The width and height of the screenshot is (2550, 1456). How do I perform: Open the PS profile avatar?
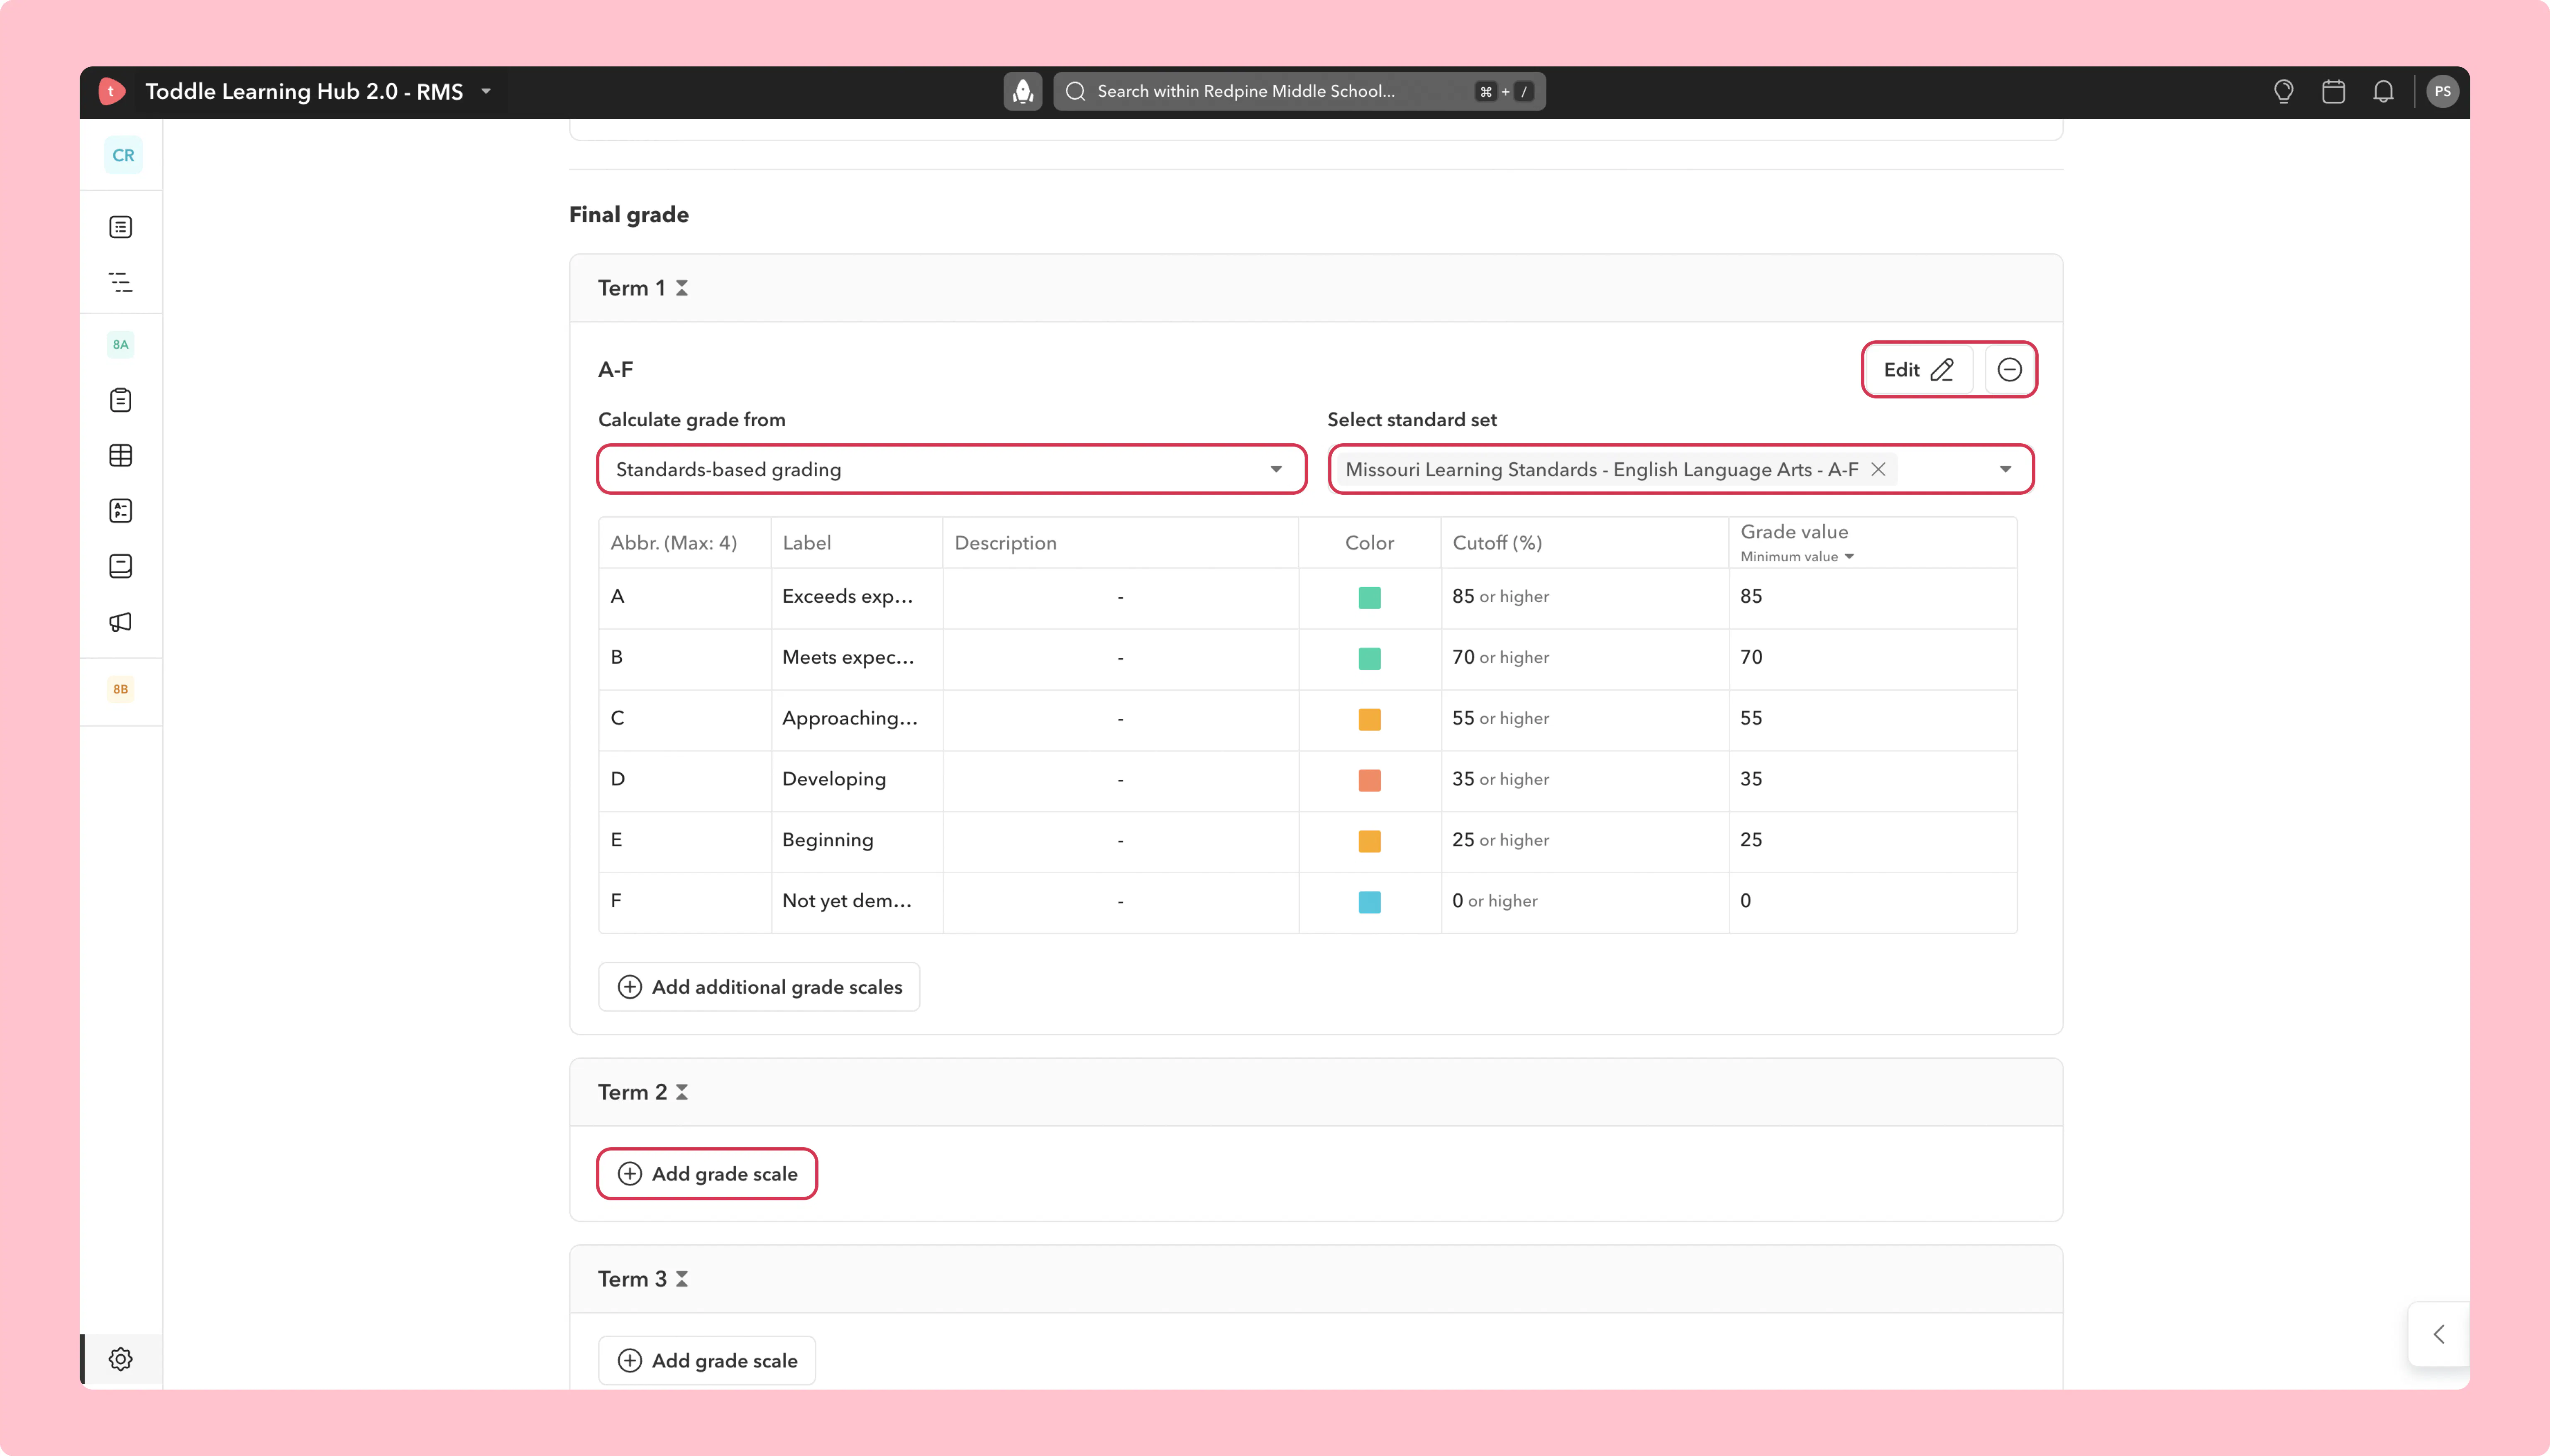(2442, 91)
